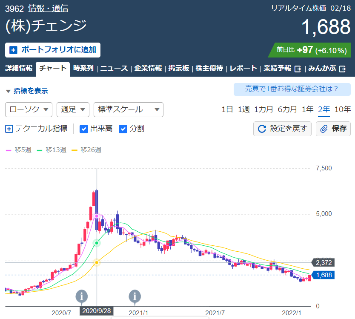The height and width of the screenshot is (319, 355).
Task: Open the 業績予報 link
Action: pyautogui.click(x=282, y=68)
